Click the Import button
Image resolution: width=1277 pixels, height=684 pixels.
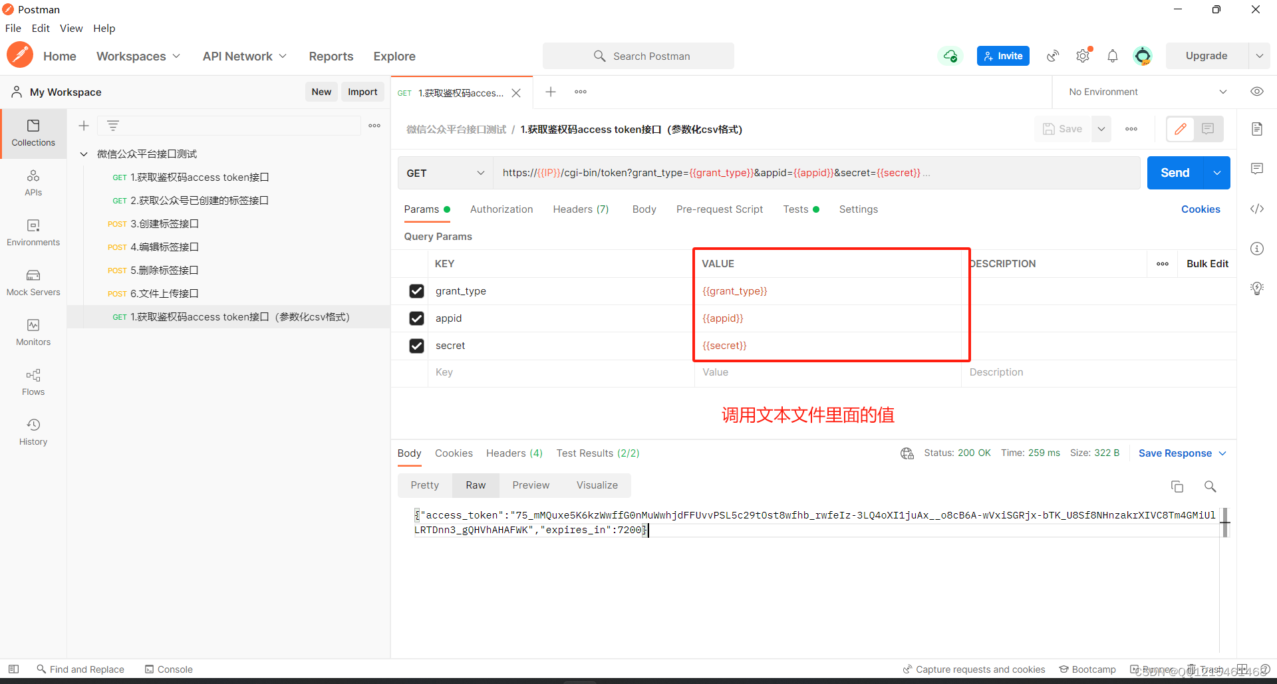(x=362, y=92)
